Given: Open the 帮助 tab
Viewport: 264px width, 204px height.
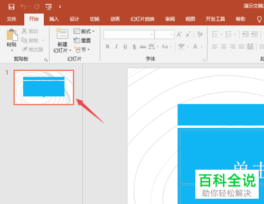Looking at the screenshot, I should (x=240, y=19).
